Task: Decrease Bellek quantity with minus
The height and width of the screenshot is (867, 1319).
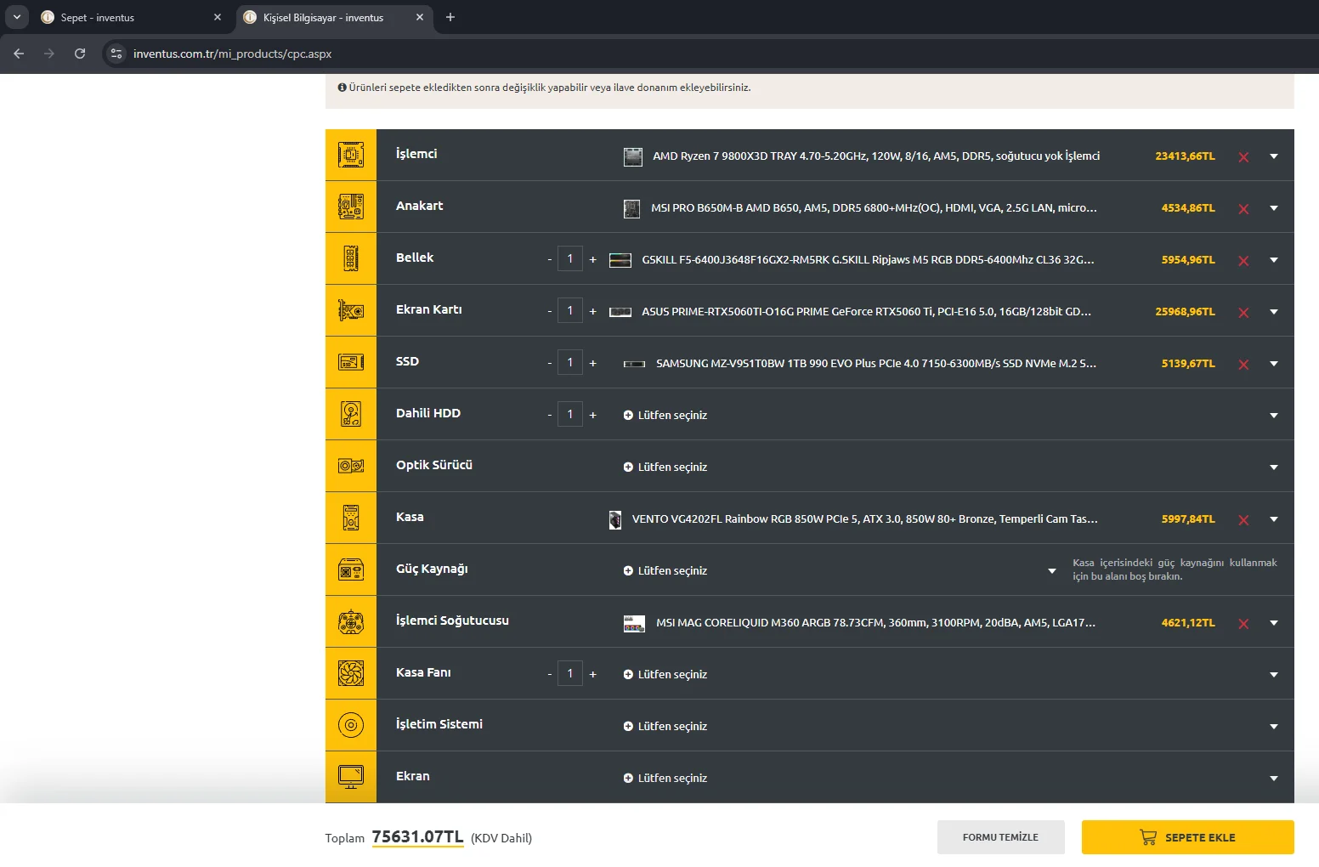Action: (550, 259)
